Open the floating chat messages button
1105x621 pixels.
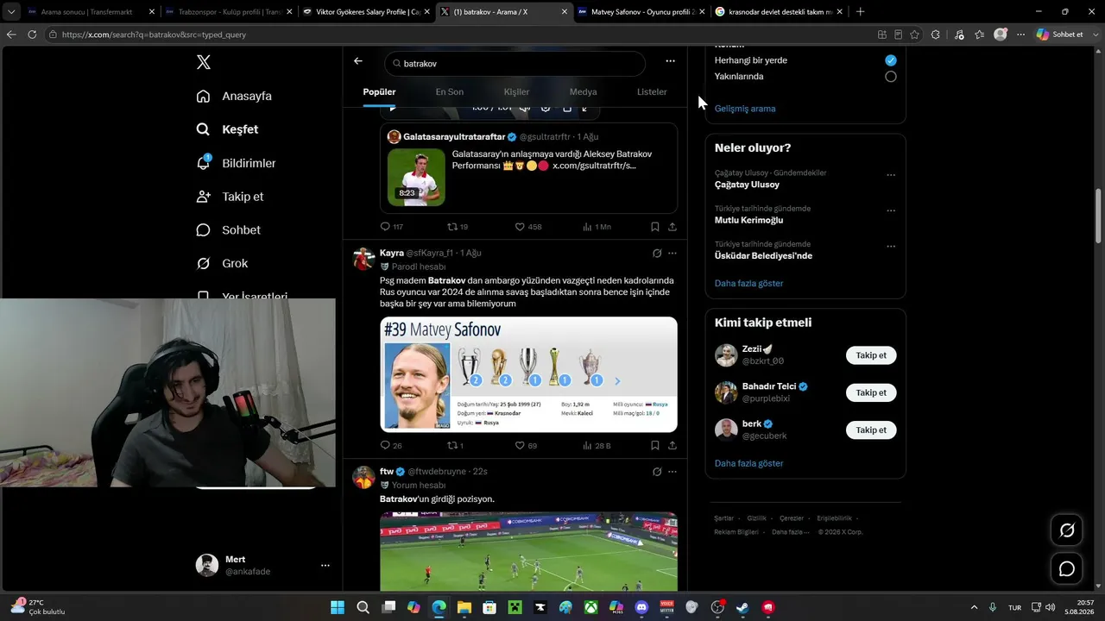1067,569
